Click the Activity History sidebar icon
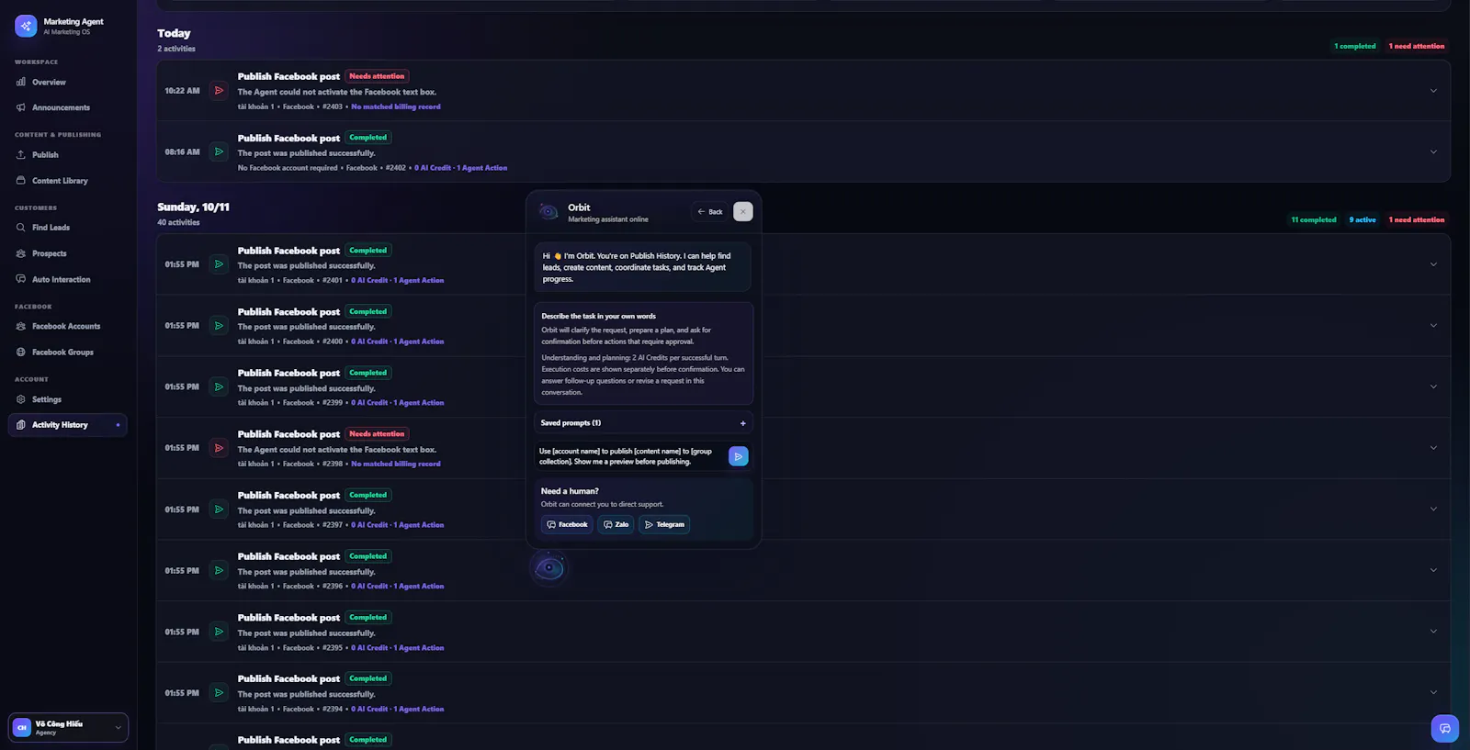1470x750 pixels. (x=21, y=425)
